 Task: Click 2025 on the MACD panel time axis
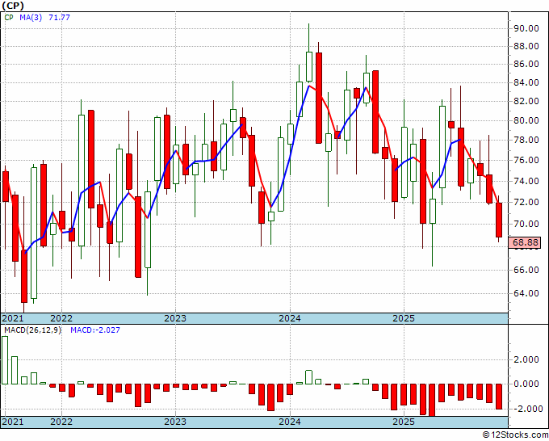click(404, 422)
